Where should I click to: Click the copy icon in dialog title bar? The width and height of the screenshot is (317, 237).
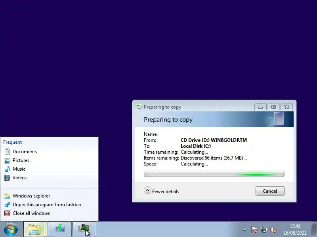pos(139,107)
